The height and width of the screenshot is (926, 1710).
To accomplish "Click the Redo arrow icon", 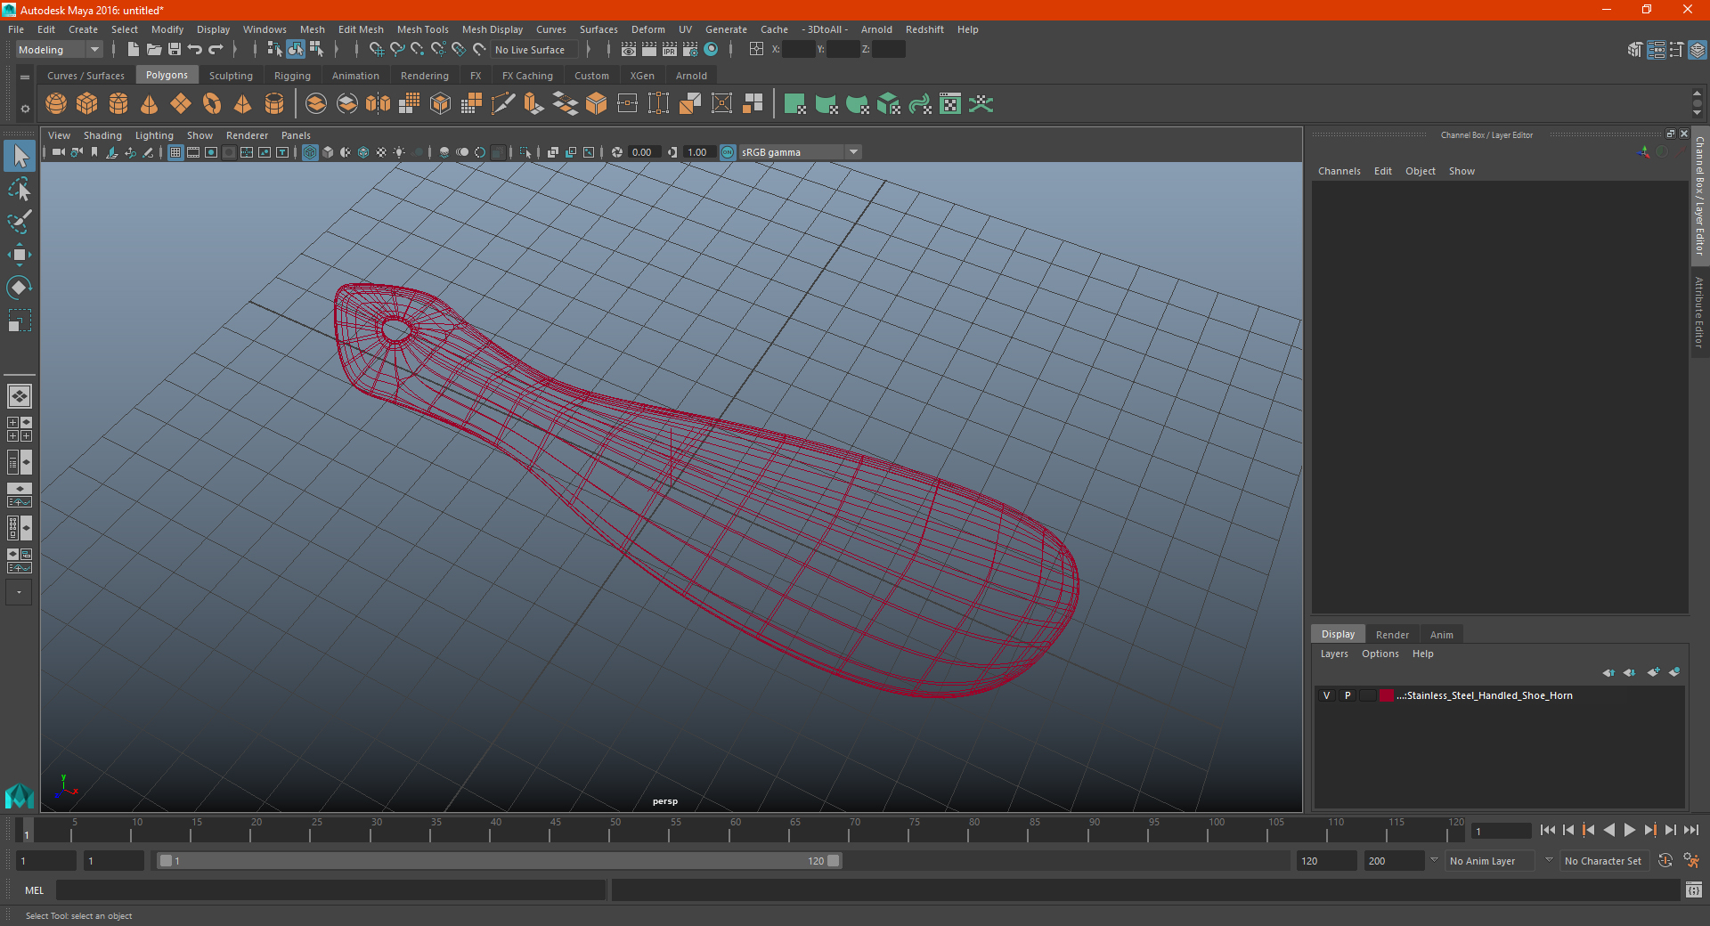I will click(x=216, y=50).
